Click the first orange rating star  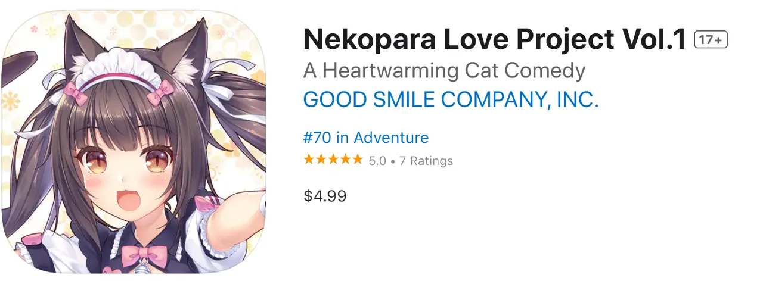point(309,160)
